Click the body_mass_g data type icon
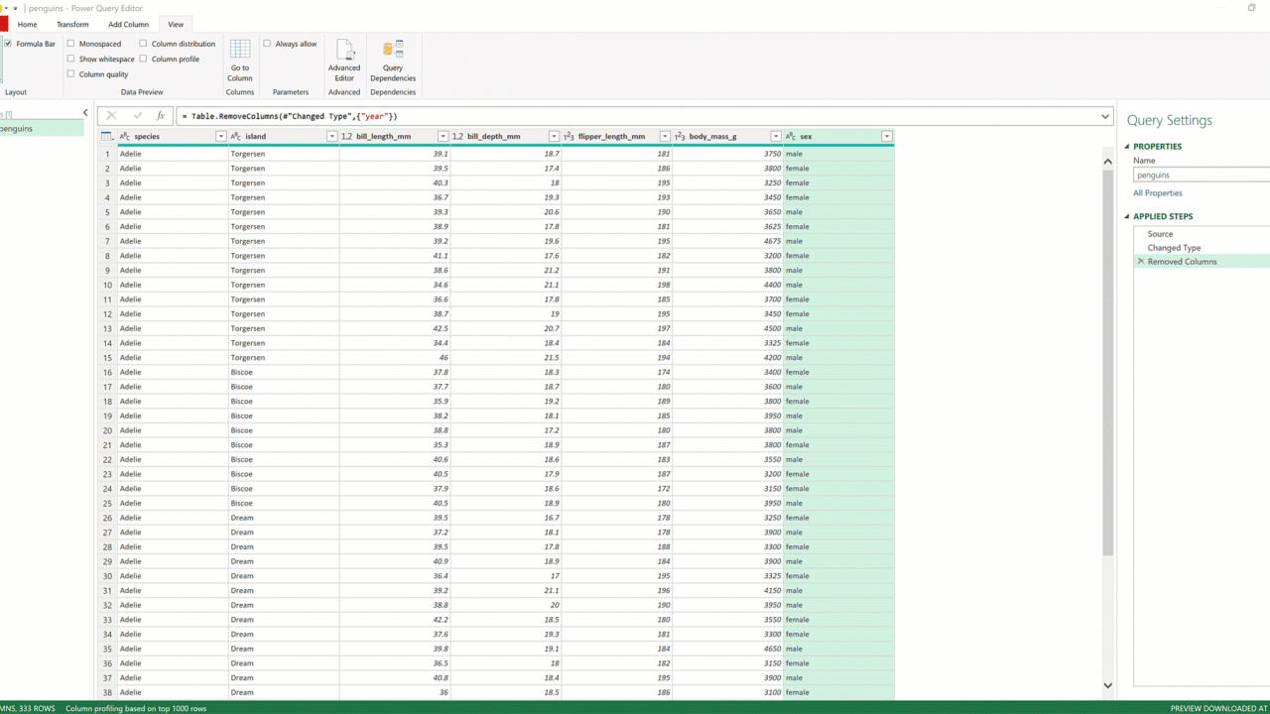The width and height of the screenshot is (1270, 714). click(x=680, y=137)
